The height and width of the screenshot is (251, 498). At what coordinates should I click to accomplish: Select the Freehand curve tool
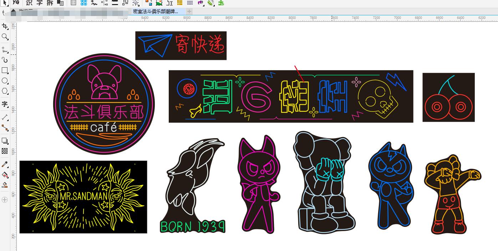pyautogui.click(x=5, y=49)
